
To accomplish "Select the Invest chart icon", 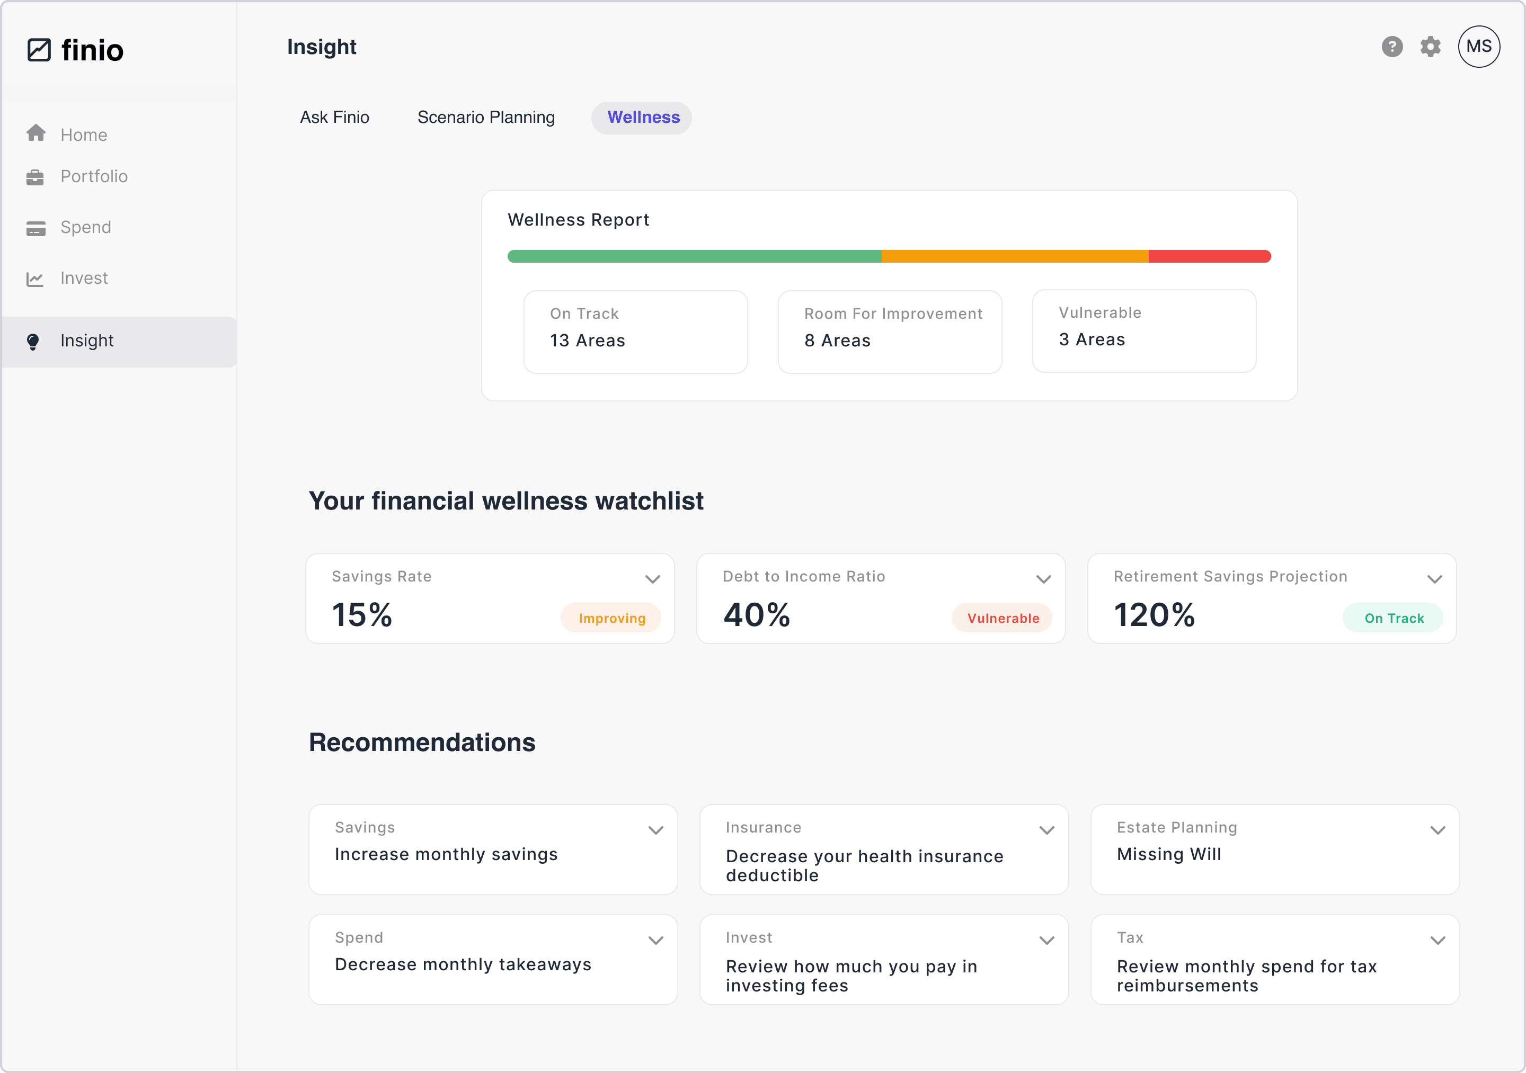I will [x=35, y=278].
